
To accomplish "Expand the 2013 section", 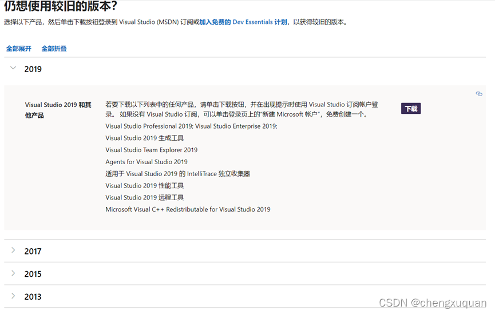I will pos(13,296).
